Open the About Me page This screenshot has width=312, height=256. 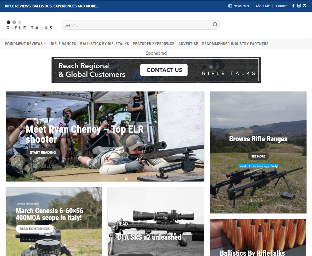coord(263,6)
